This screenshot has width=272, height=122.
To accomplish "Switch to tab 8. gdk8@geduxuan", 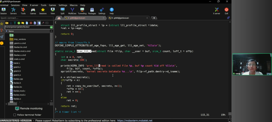I will coord(85,18).
